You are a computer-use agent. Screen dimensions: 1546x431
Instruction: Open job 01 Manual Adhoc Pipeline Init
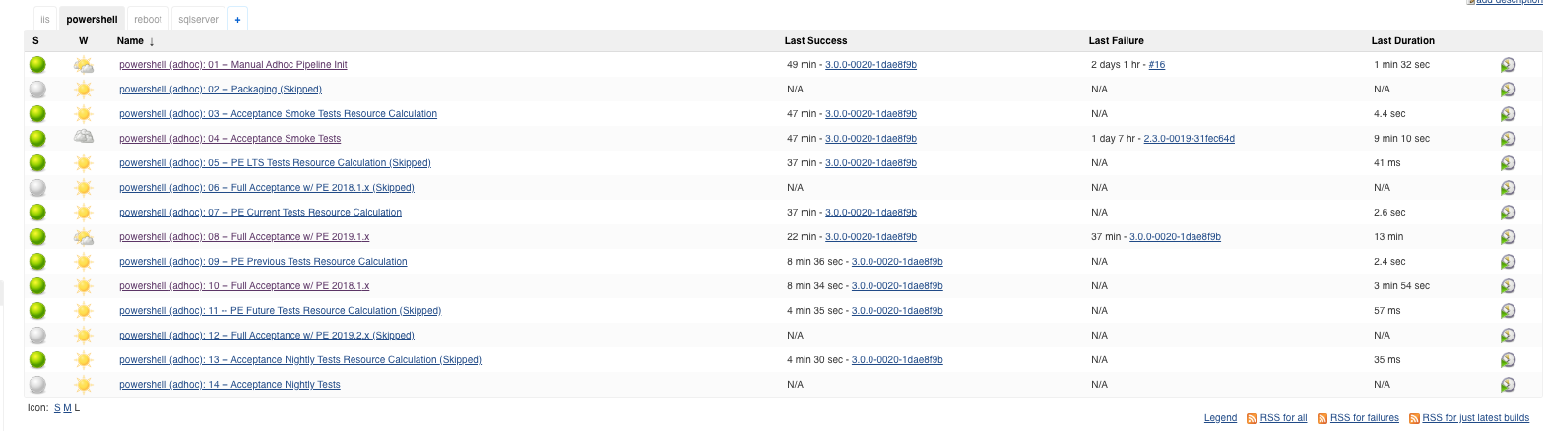point(232,65)
